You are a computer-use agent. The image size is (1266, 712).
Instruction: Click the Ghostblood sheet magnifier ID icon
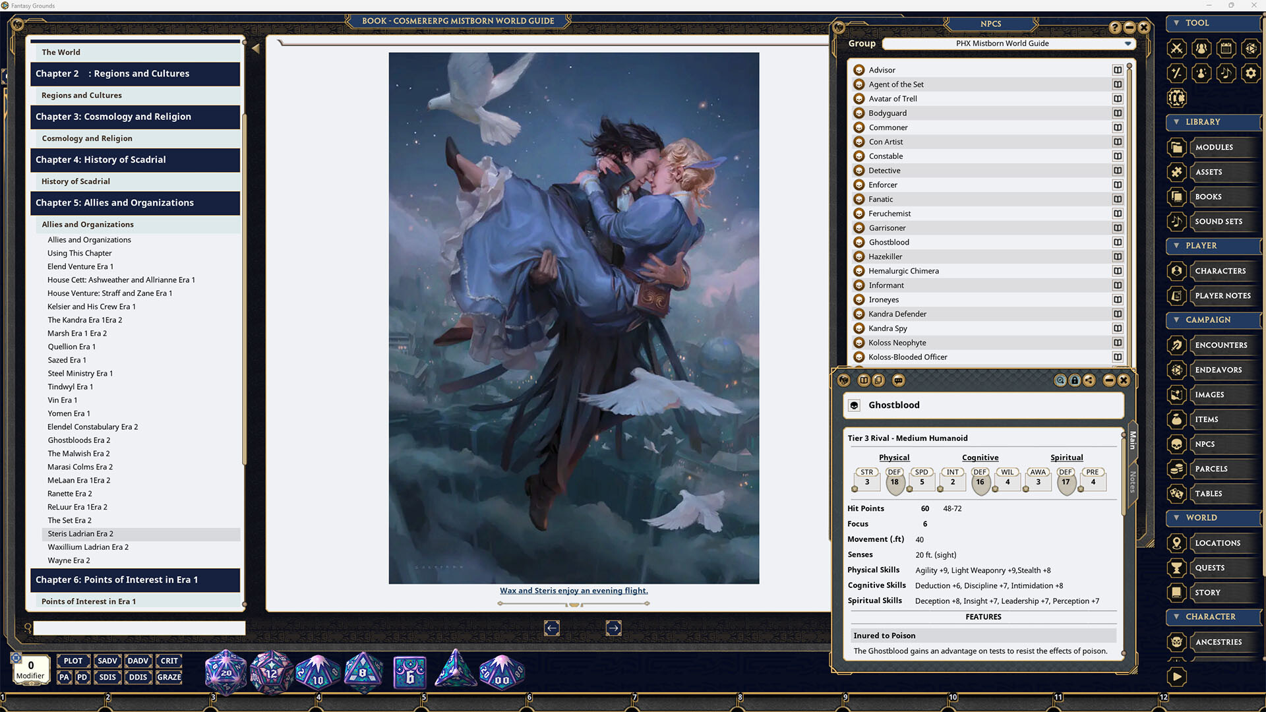click(x=1060, y=380)
